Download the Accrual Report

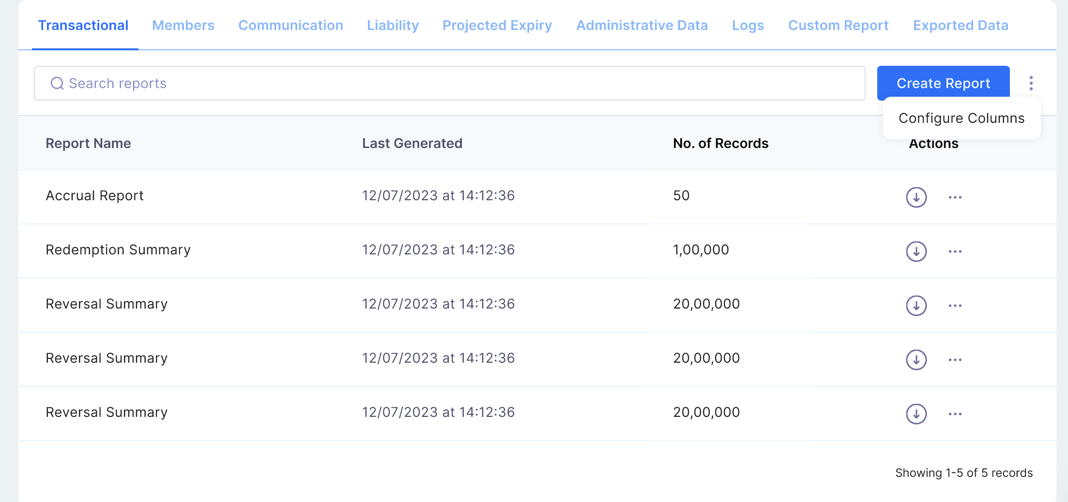coord(916,197)
